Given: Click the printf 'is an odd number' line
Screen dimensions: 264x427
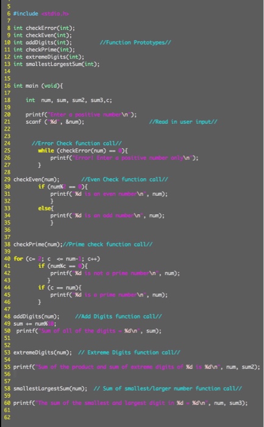Looking at the screenshot, I should click(107, 215).
